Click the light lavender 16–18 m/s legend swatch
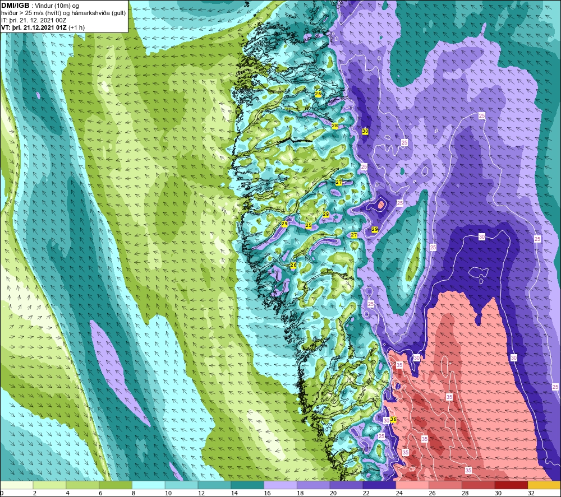Image resolution: width=561 pixels, height=497 pixels. coord(280,485)
